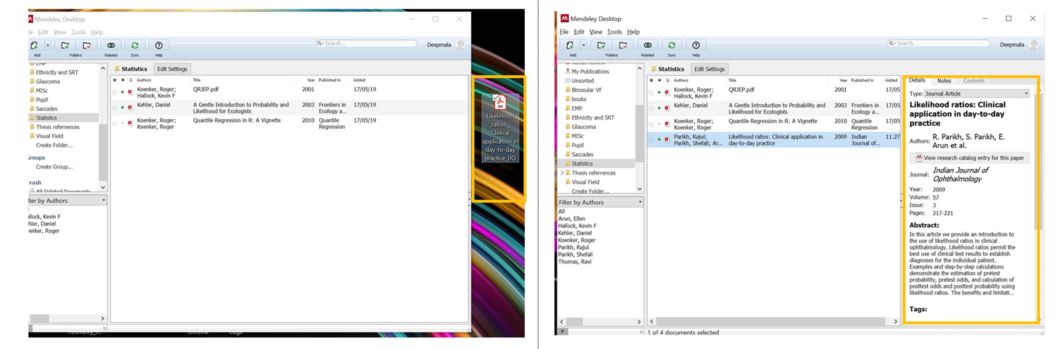Open the Type: Journal Article dropdown
Viewport: 1062px width, 349px height.
click(976, 94)
